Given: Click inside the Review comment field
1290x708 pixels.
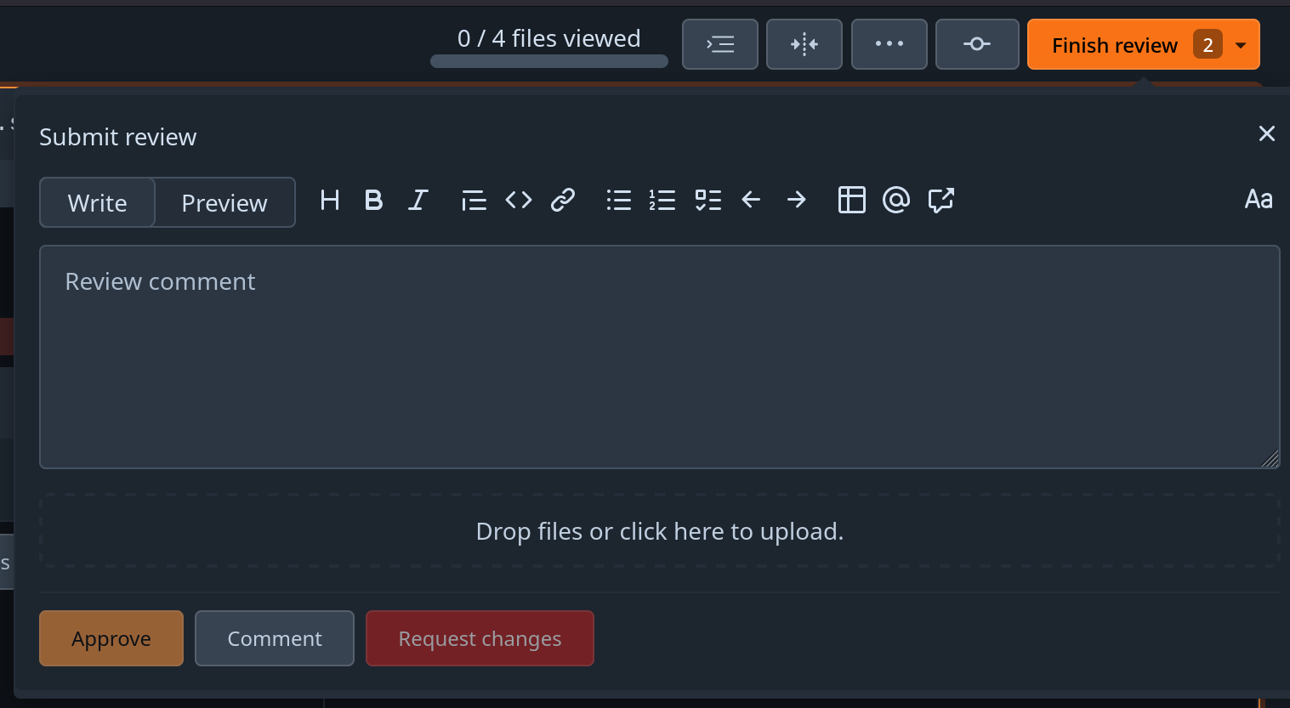Looking at the screenshot, I should [x=659, y=356].
